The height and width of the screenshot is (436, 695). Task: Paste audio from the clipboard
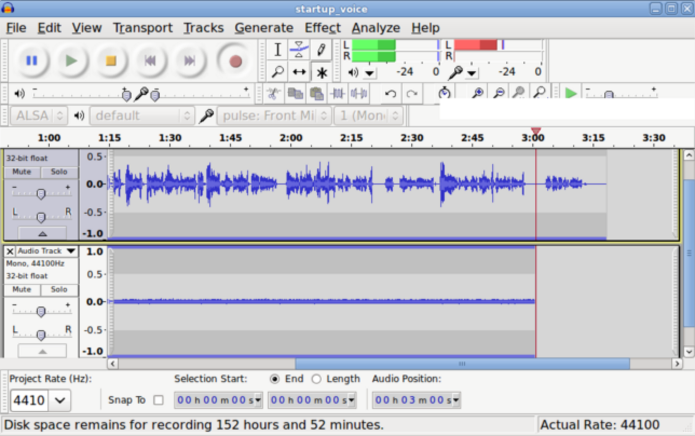pos(317,93)
